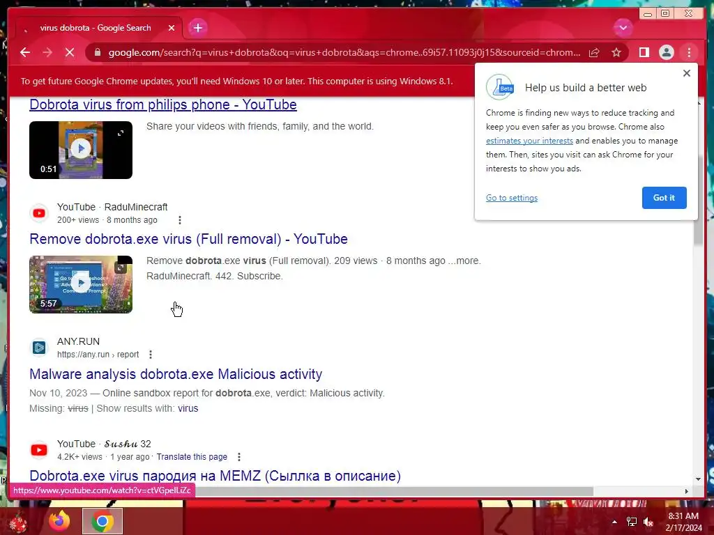Share this page icon in address bar
The image size is (714, 535).
click(x=594, y=53)
